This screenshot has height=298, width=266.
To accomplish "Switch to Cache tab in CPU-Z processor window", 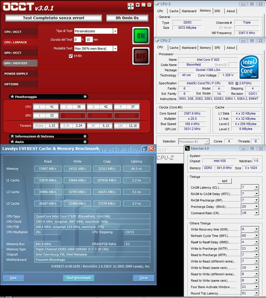I will pyautogui.click(x=174, y=48).
